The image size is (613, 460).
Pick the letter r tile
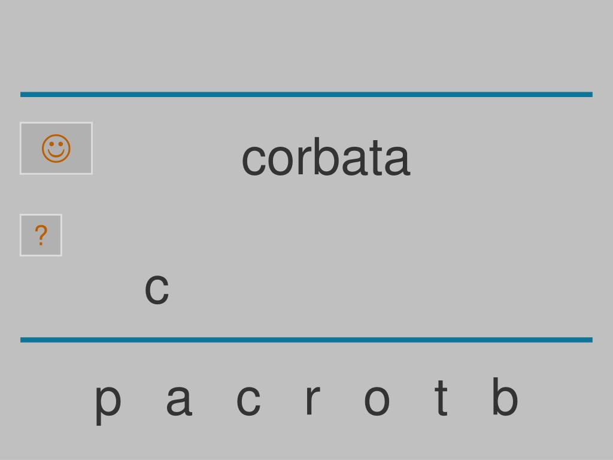[x=312, y=399]
